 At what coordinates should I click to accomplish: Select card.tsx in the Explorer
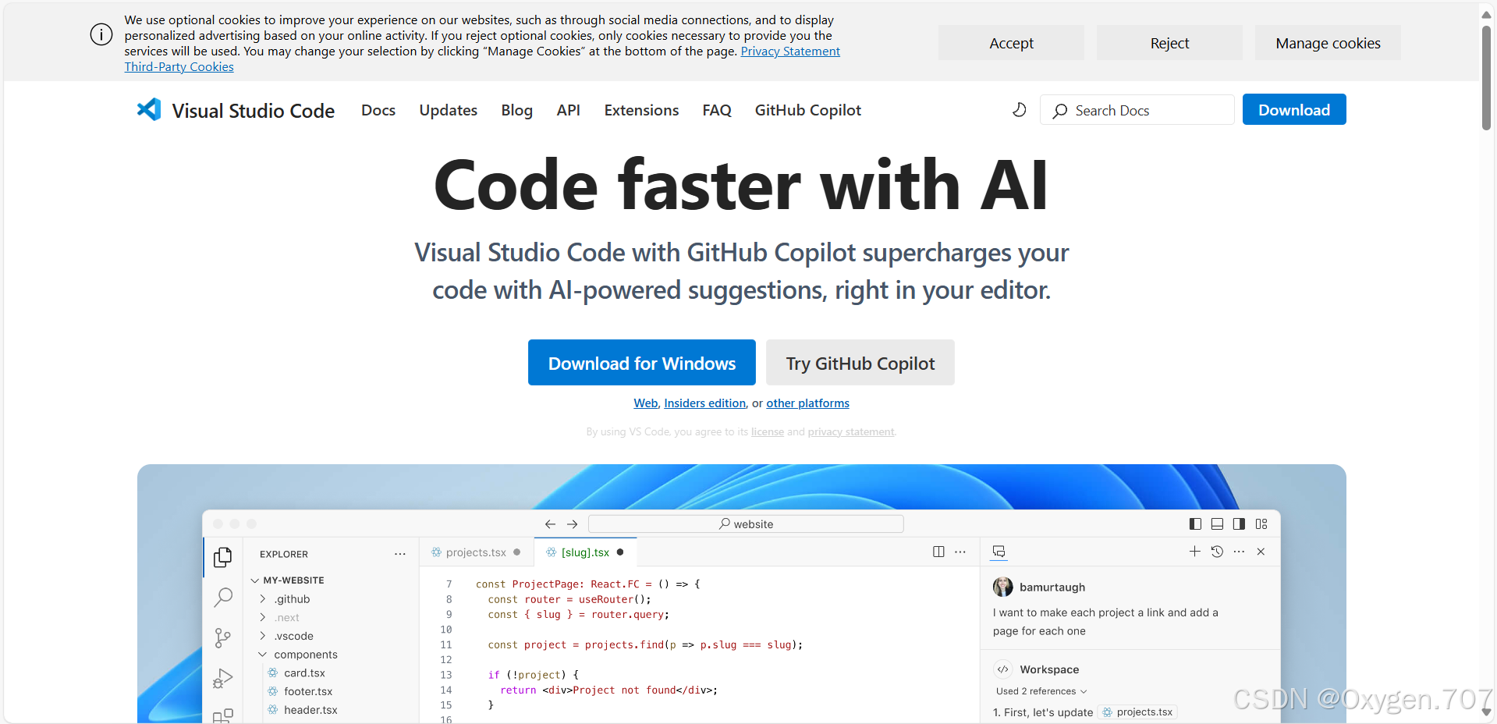pos(304,673)
